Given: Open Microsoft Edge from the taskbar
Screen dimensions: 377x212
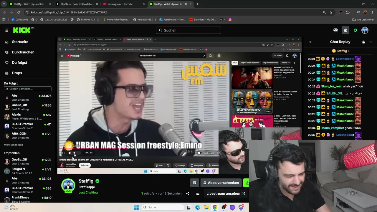Looking at the screenshot, I should click(x=198, y=207).
